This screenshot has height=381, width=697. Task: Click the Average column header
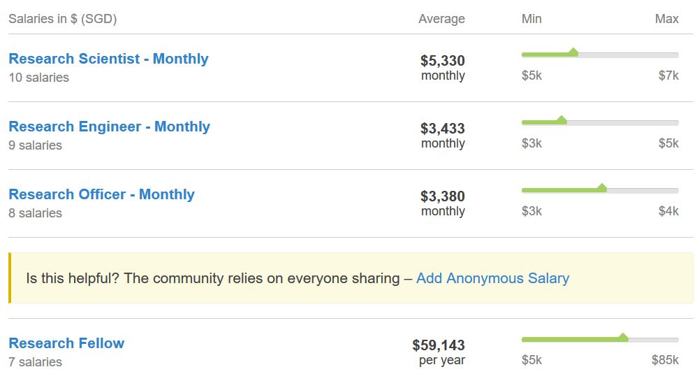[441, 19]
